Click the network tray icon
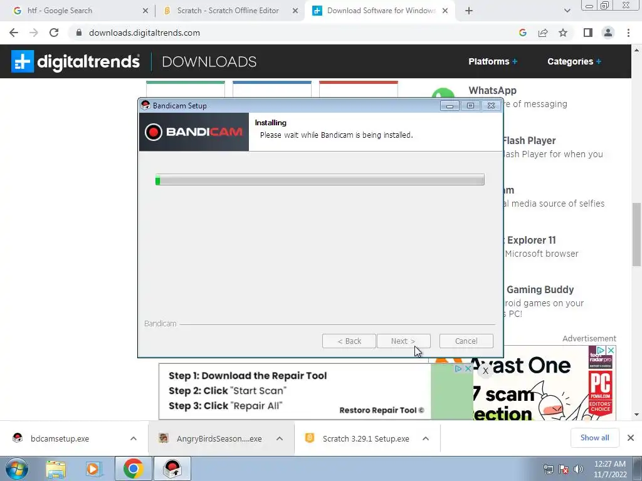The width and height of the screenshot is (642, 481). tap(548, 469)
